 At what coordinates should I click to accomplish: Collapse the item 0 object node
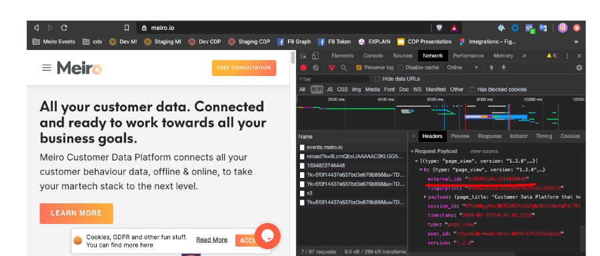pos(421,169)
